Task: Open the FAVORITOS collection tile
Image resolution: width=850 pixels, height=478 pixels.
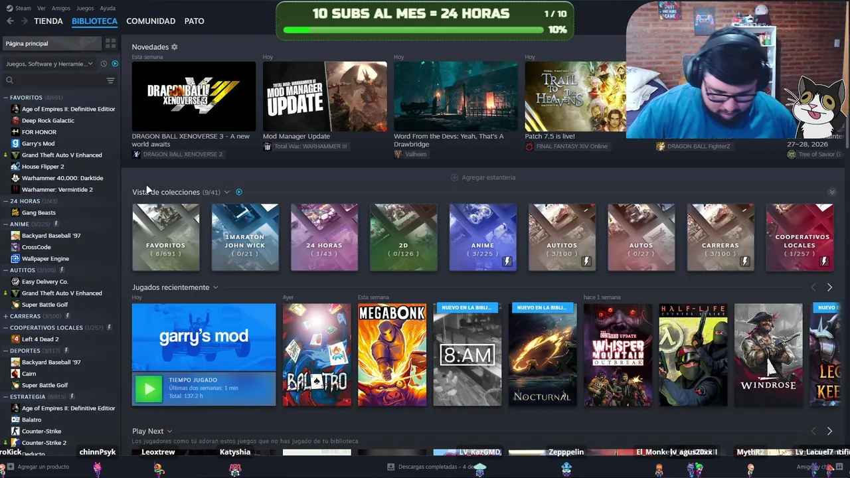Action: click(x=165, y=238)
